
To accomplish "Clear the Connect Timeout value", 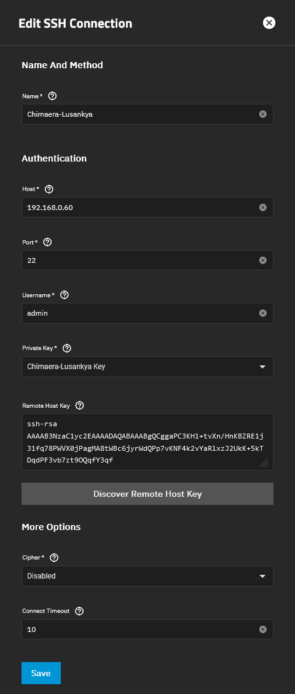I will (262, 629).
